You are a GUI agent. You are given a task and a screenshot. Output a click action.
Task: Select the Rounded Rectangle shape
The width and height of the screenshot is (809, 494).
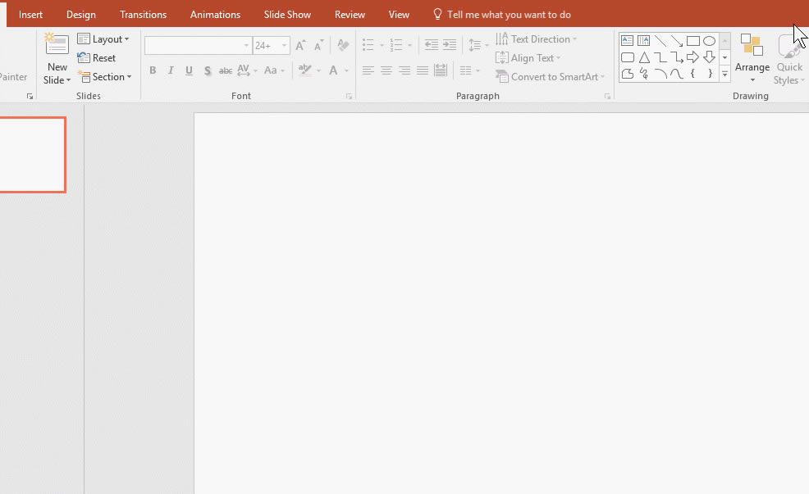tap(627, 57)
